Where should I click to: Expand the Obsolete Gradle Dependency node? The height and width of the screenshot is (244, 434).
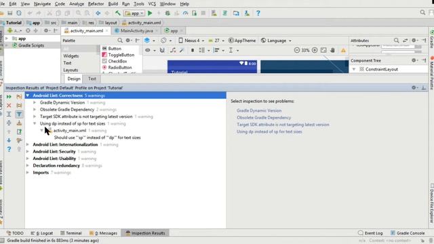pyautogui.click(x=35, y=110)
